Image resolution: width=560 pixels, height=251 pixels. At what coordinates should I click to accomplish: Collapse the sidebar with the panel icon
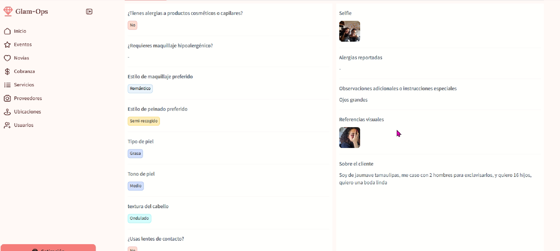(89, 12)
